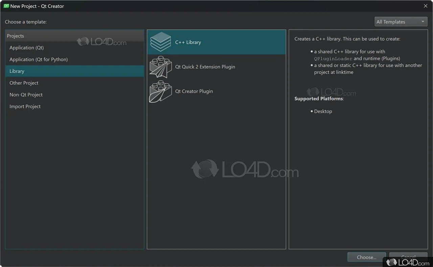The image size is (433, 267).
Task: Click the C++ Library stacked layers icon
Action: click(161, 42)
